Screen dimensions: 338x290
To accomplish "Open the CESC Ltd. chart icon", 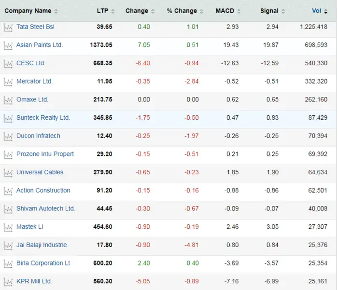I will pyautogui.click(x=7, y=64).
